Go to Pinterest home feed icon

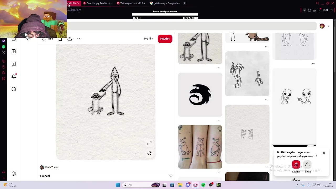14,39
